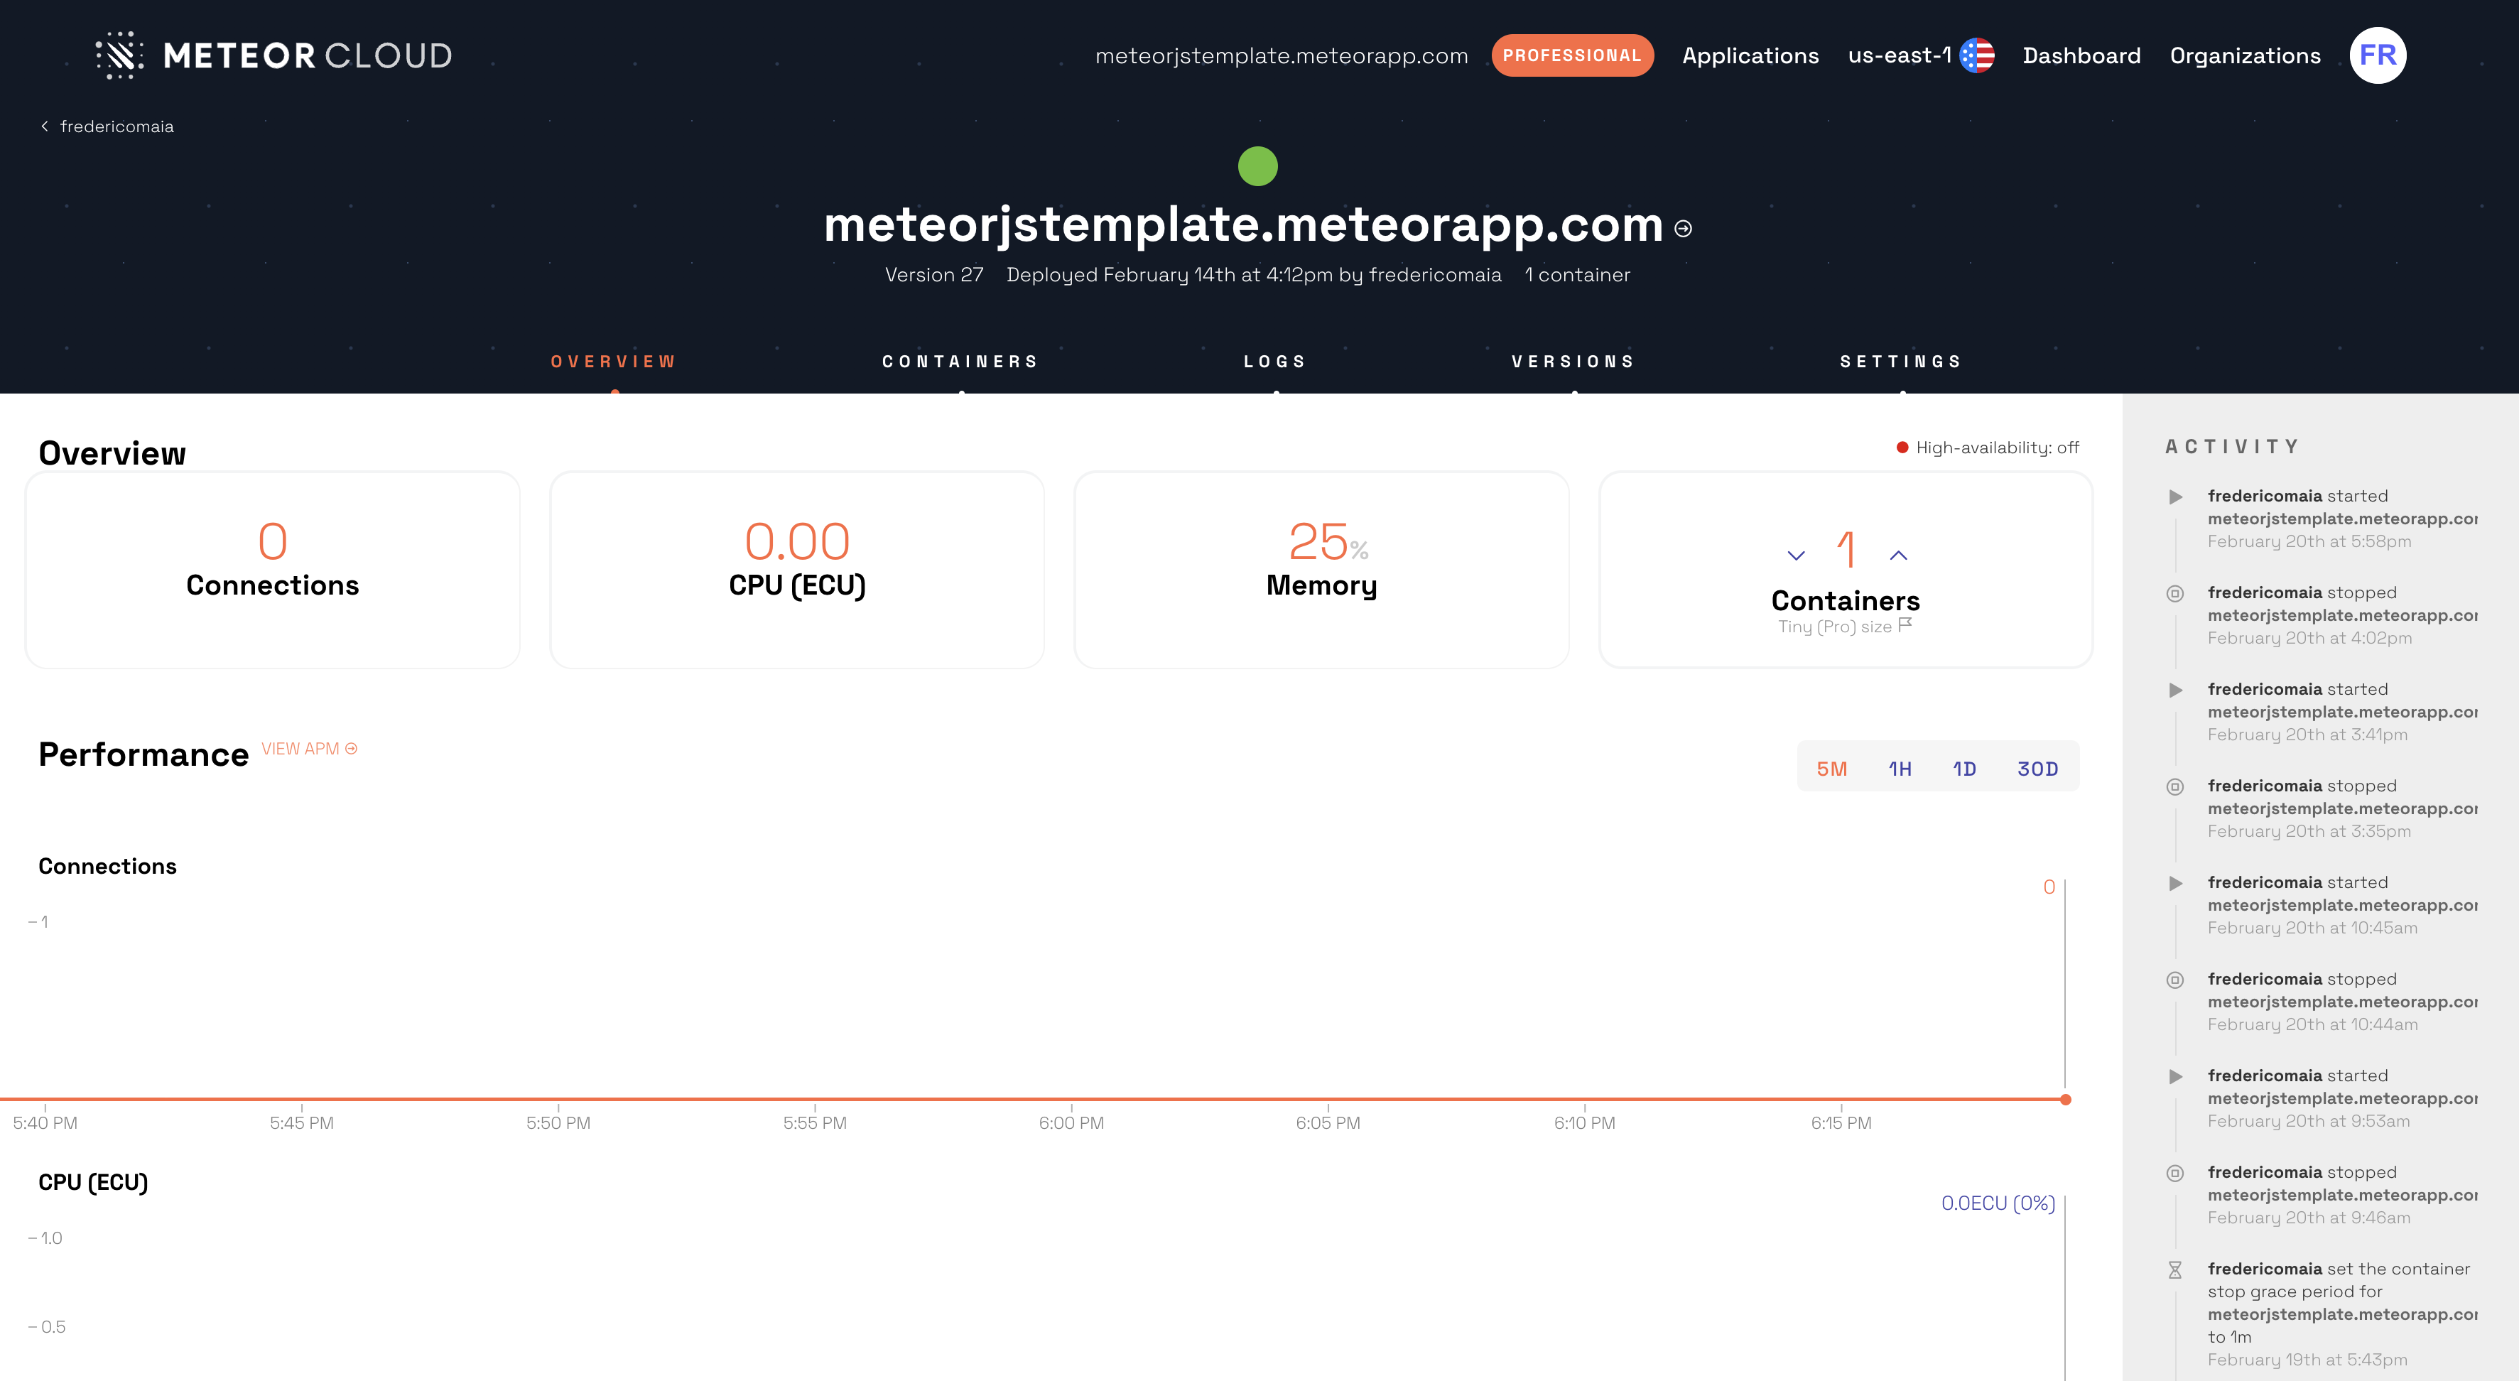Decrease container count with down chevron
This screenshot has height=1381, width=2519.
[x=1795, y=556]
